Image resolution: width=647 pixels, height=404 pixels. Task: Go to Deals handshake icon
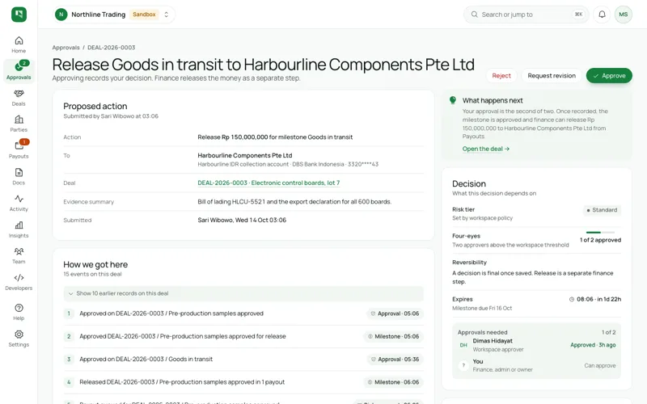click(x=19, y=94)
